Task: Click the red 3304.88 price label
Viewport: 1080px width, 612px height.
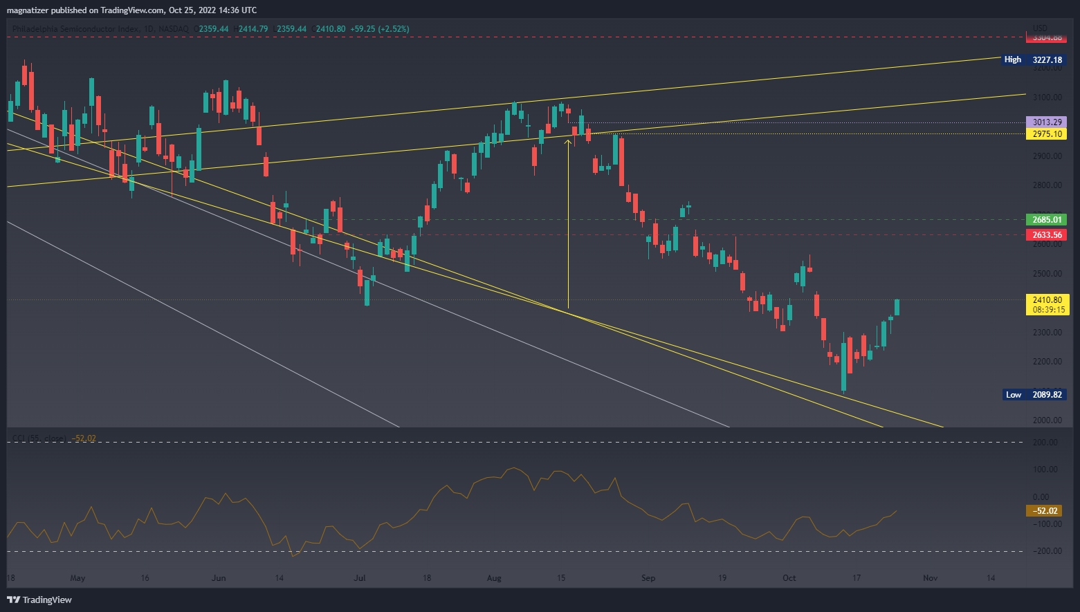Action: coord(1046,38)
